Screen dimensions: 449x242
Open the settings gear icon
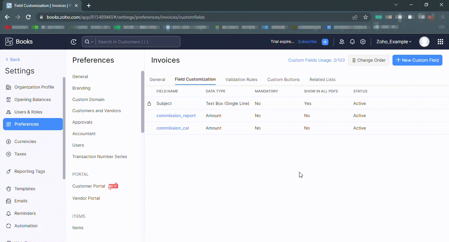(363, 42)
